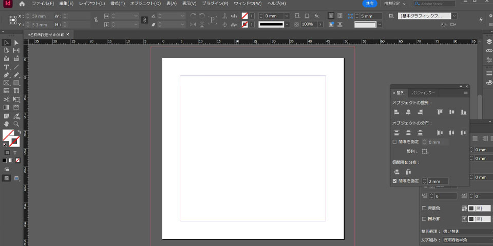Viewport: 493px width, 246px height.
Task: Enable 間隔を指定 under オブジェクトの分布
Action: (x=394, y=141)
